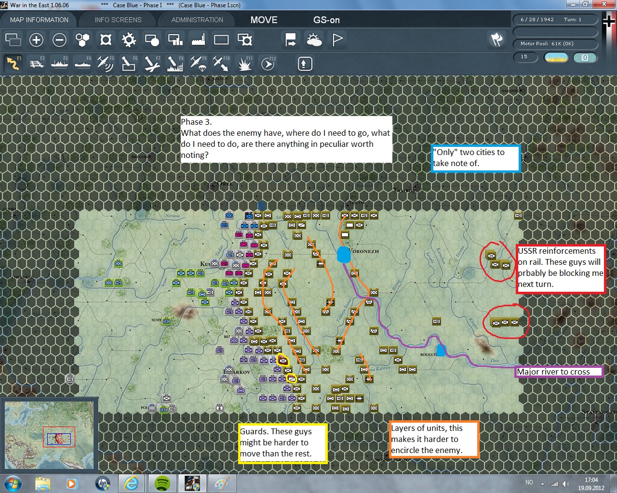Click the network signal tray icon

(554, 483)
